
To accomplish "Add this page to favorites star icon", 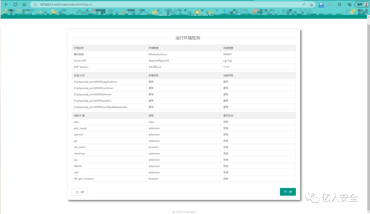I will pyautogui.click(x=311, y=4).
